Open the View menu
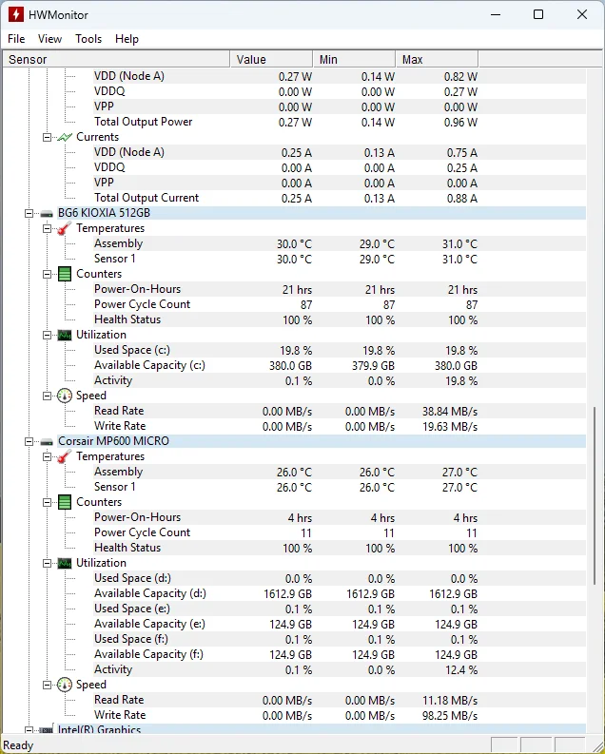The image size is (605, 754). pos(50,39)
